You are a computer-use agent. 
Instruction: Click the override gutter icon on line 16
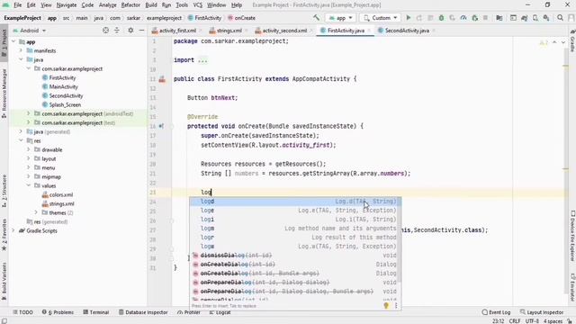click(161, 126)
